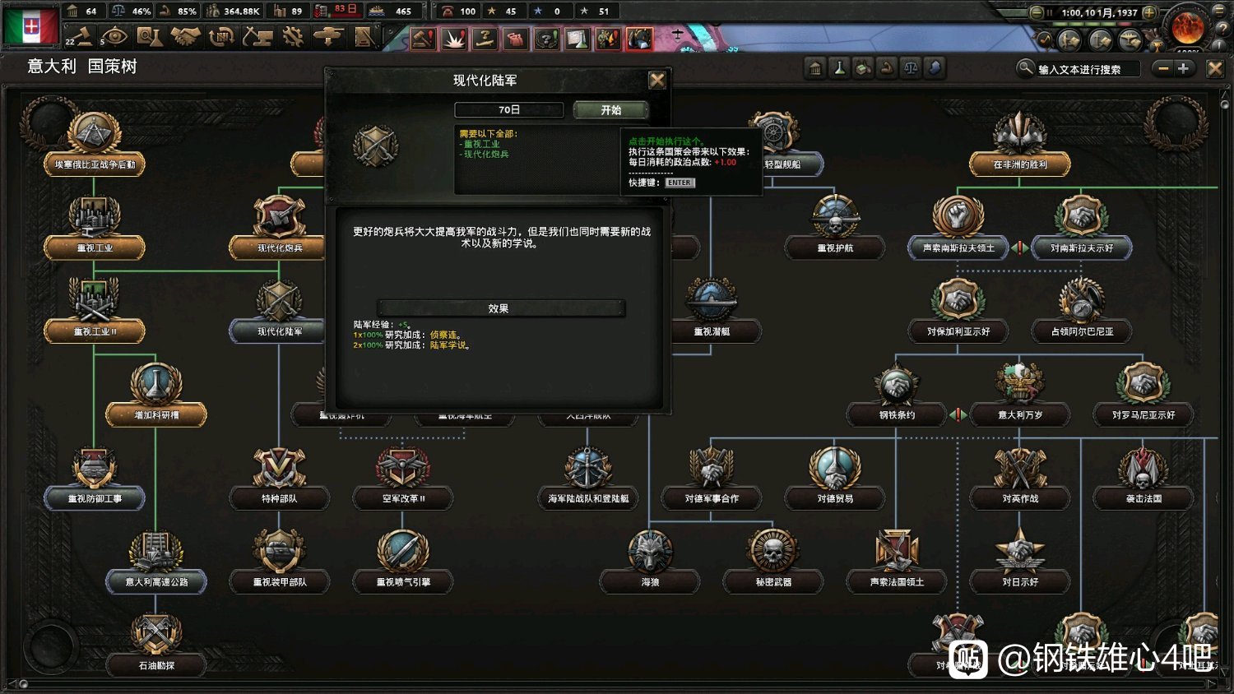The width and height of the screenshot is (1234, 694).
Task: Select the 意大利万岁 focus
Action: point(1020,394)
